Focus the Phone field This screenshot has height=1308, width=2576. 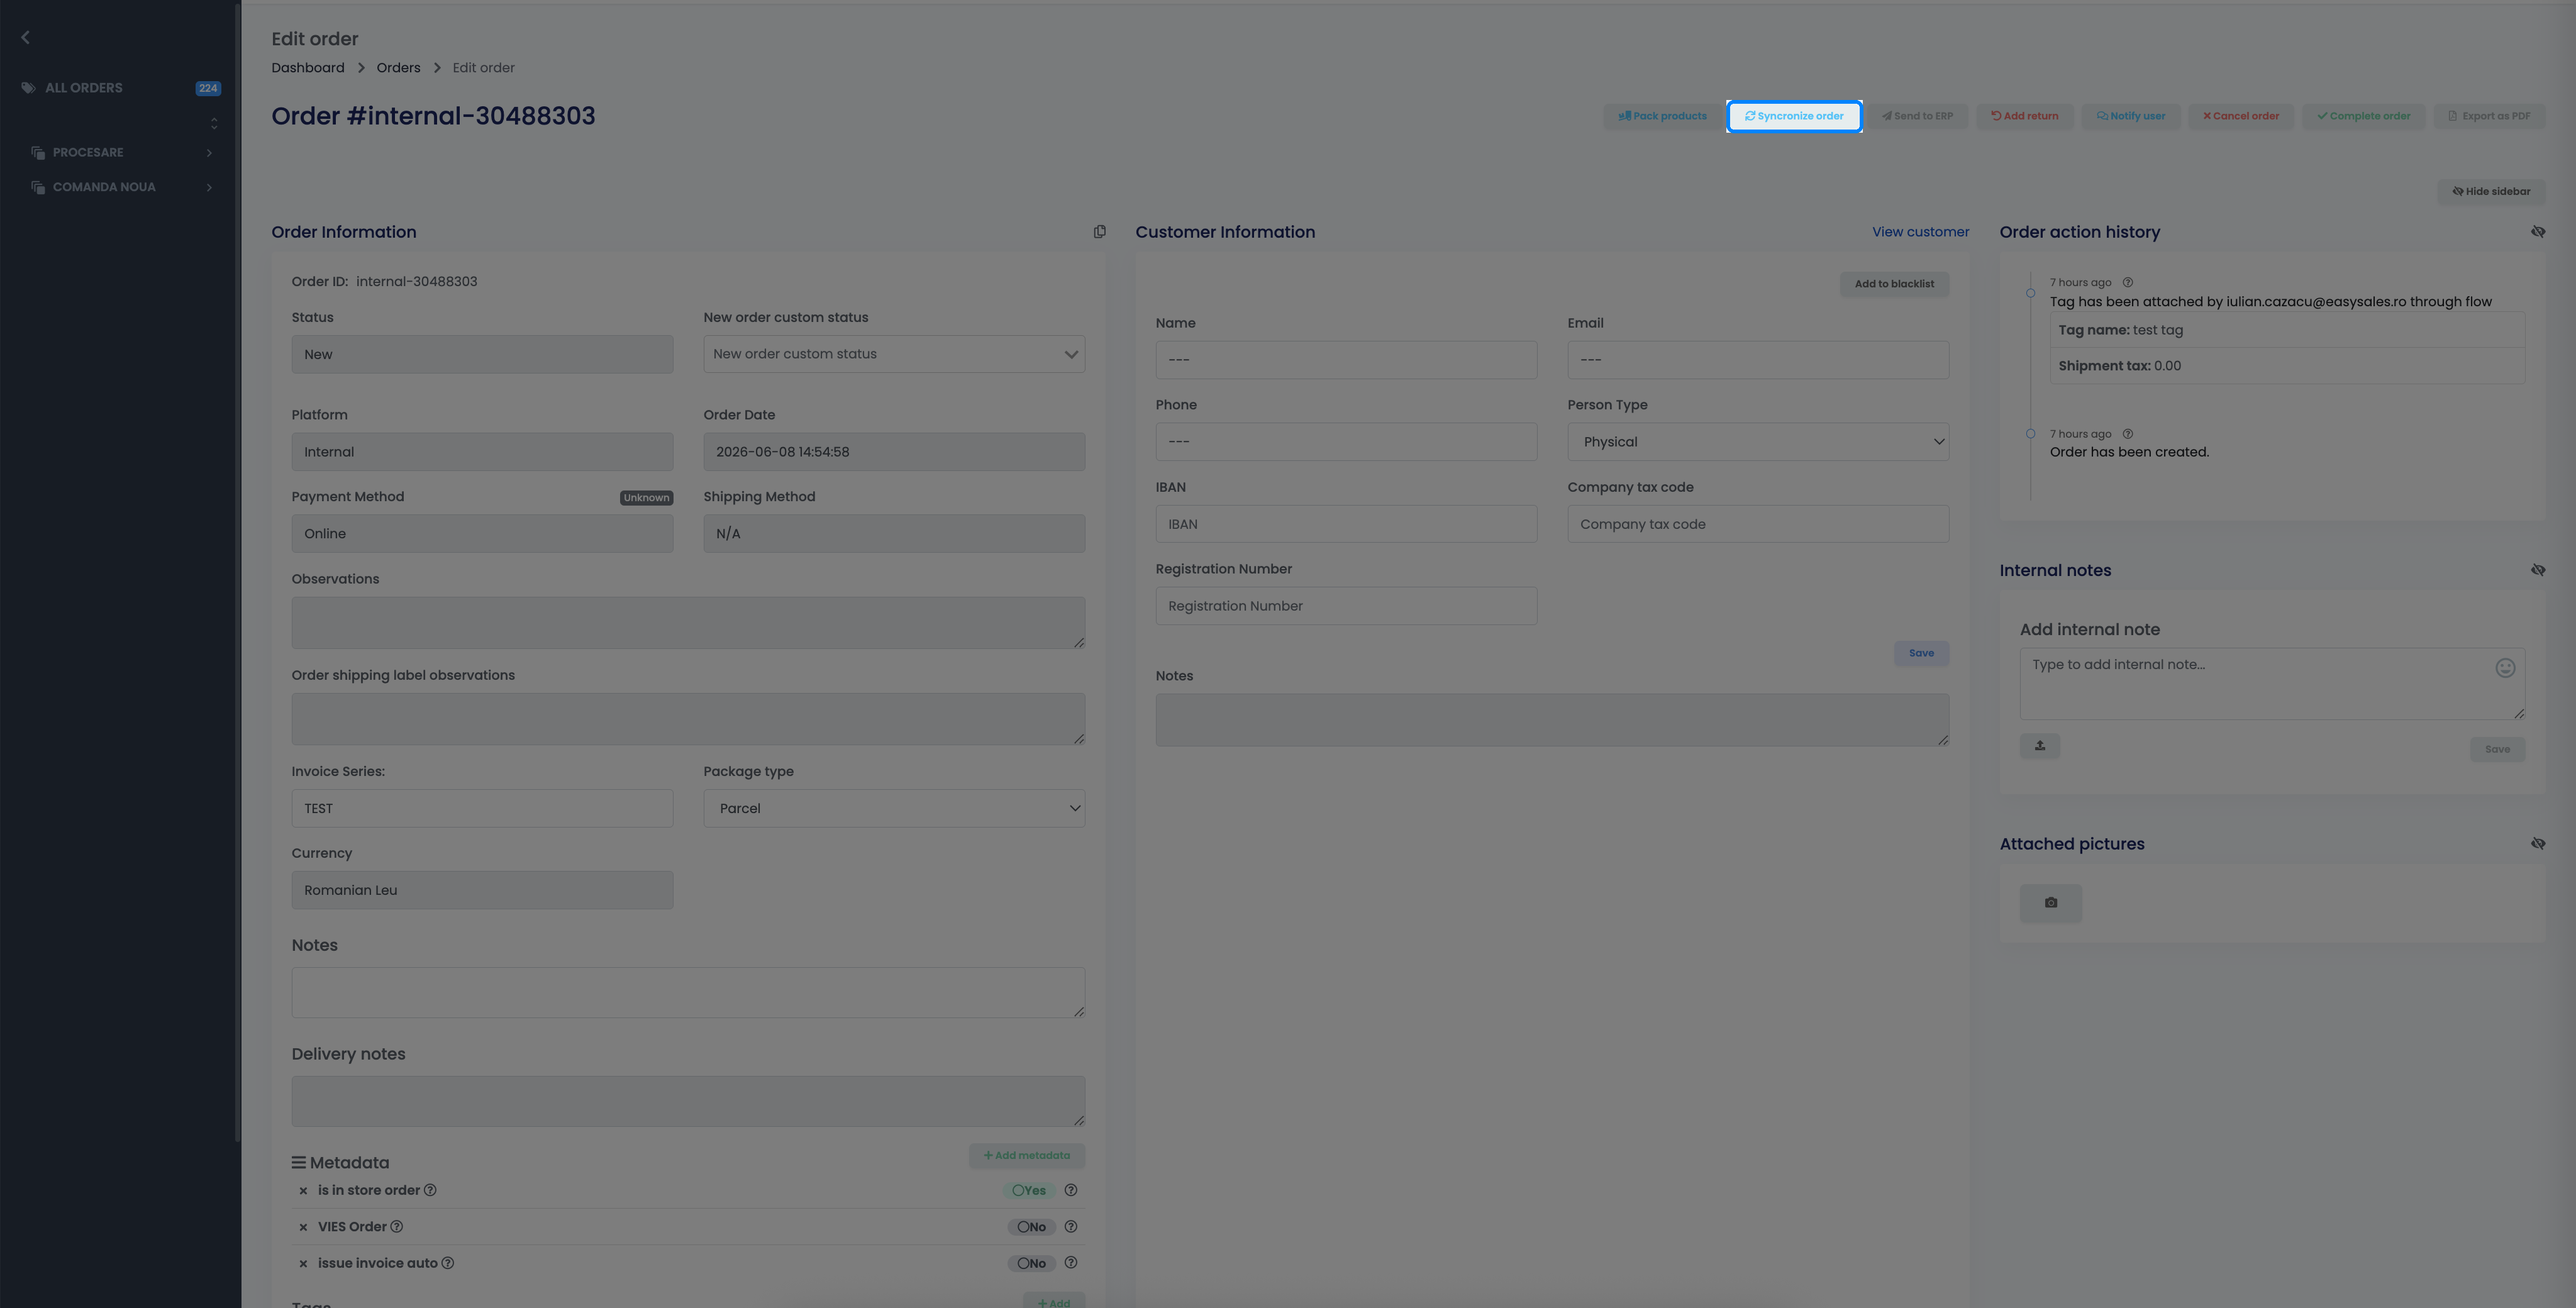point(1346,442)
